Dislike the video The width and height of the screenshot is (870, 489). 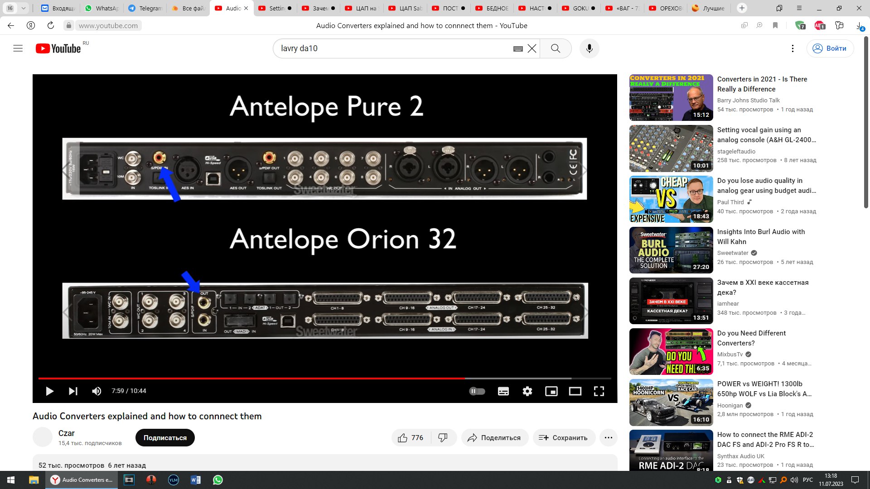[x=443, y=438]
